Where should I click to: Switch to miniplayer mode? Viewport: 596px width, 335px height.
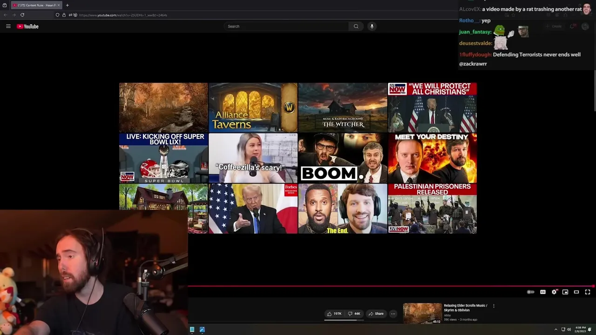click(565, 292)
